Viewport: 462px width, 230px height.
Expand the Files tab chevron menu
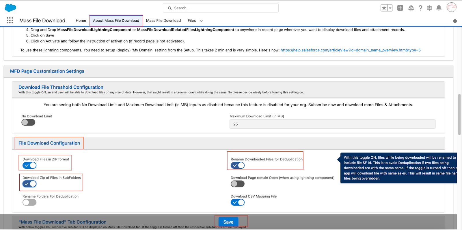[201, 21]
